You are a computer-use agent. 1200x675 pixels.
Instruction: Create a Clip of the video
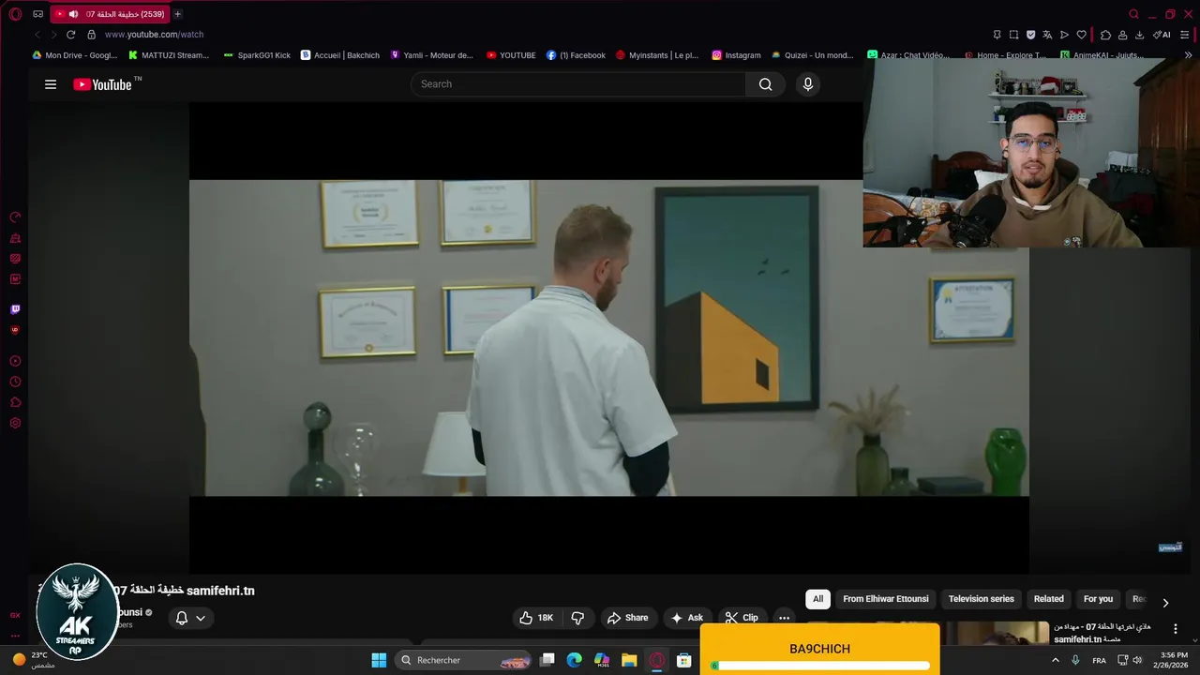click(x=742, y=618)
